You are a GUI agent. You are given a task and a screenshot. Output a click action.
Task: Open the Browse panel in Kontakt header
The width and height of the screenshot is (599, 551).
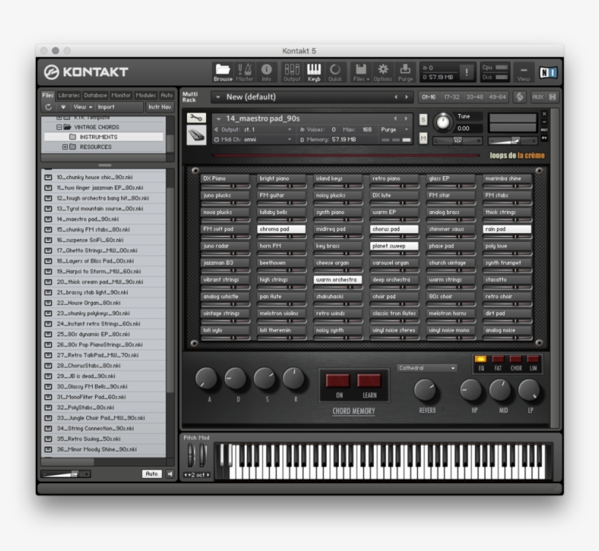(x=222, y=69)
